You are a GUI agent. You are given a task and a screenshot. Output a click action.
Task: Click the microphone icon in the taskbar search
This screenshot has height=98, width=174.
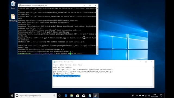[54, 96]
